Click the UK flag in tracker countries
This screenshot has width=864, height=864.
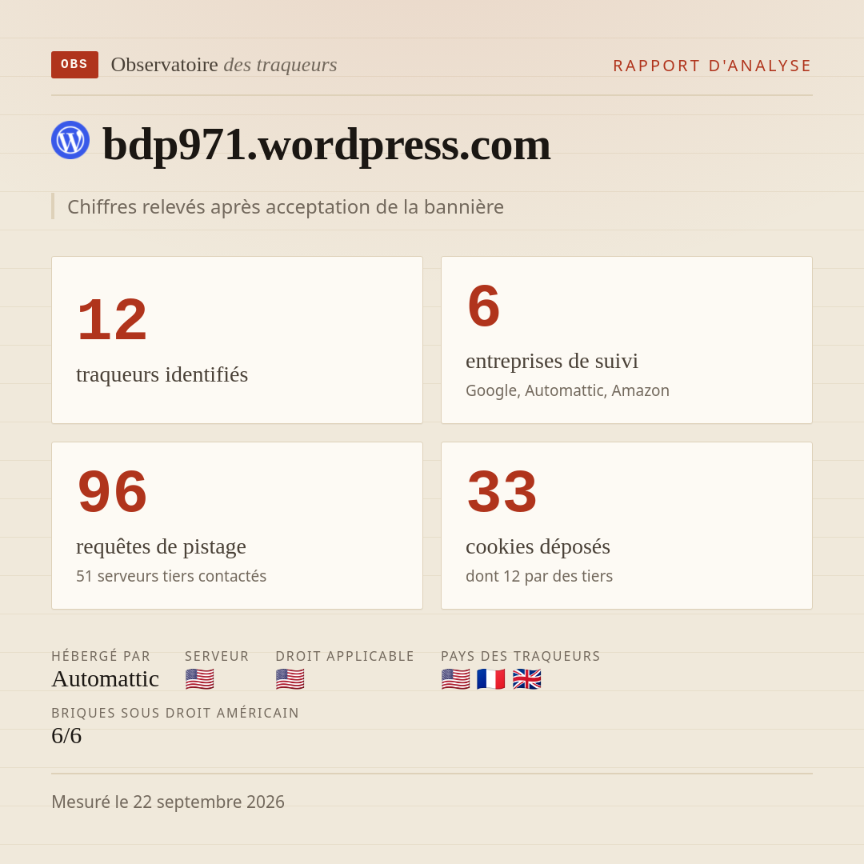click(x=526, y=679)
